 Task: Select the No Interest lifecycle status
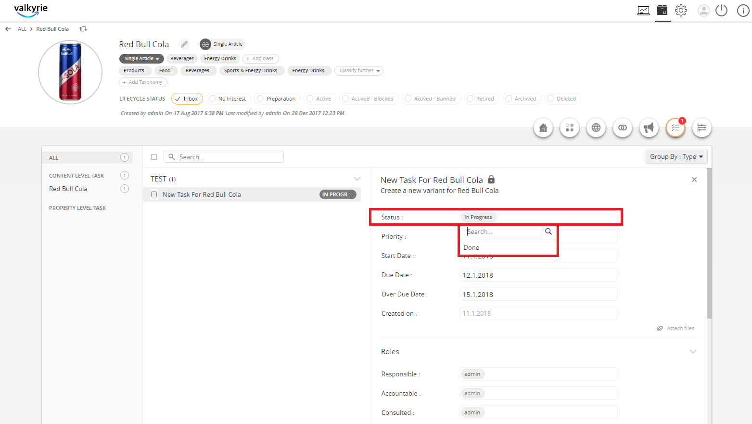point(228,99)
